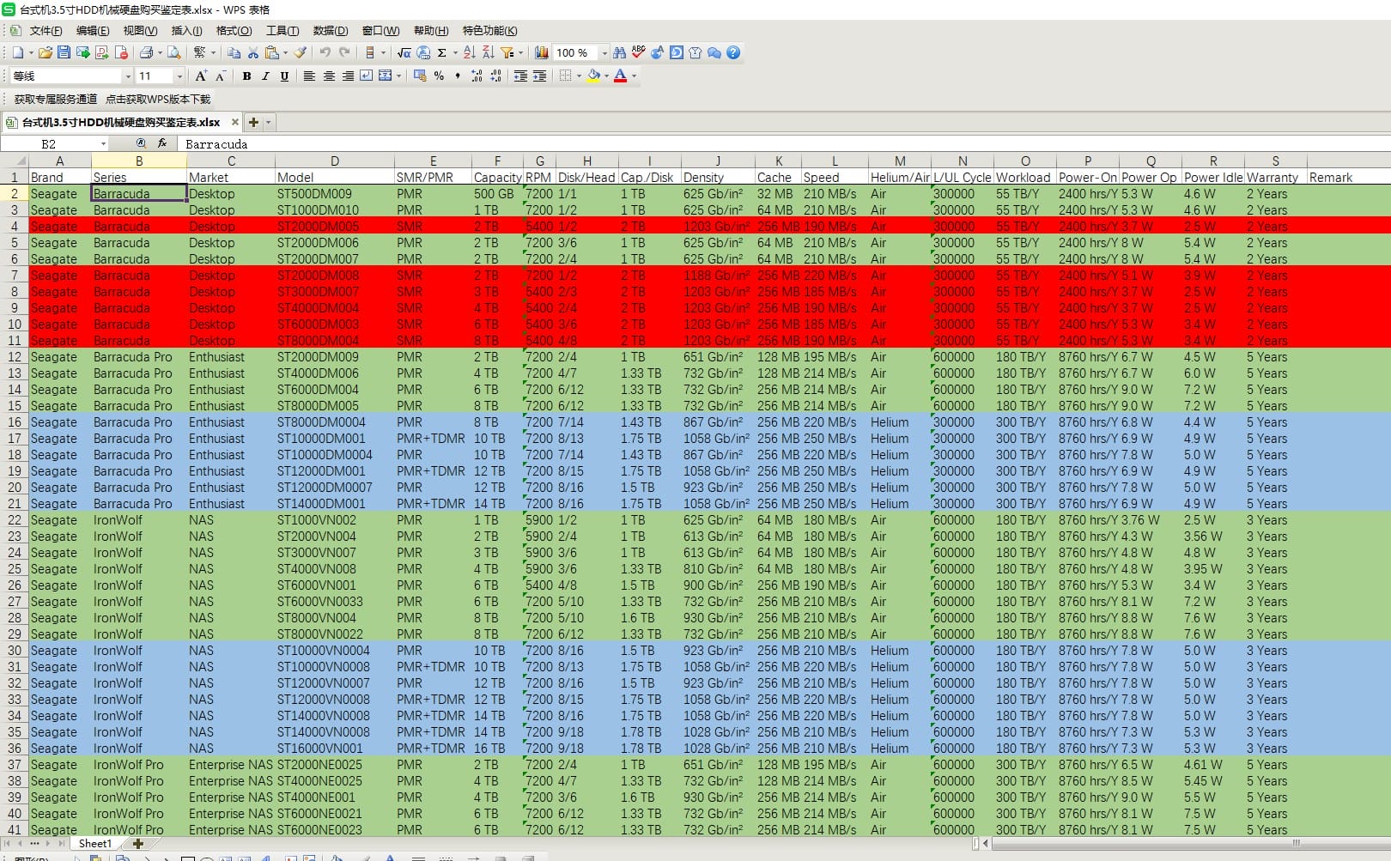
Task: Paste from the clipboard
Action: [272, 52]
